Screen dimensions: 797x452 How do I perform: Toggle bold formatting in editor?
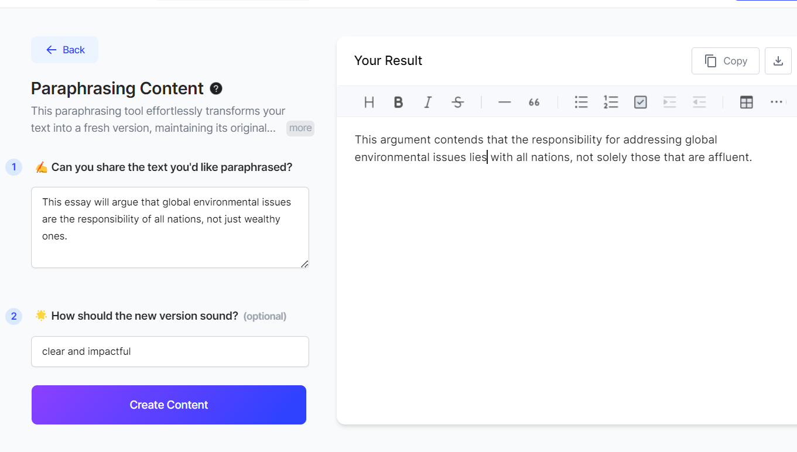pos(398,102)
